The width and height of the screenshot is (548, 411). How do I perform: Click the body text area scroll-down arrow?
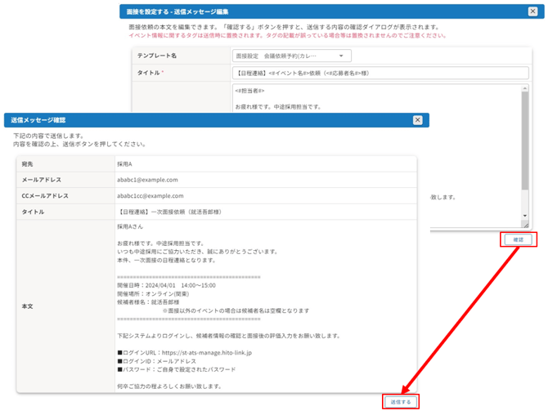click(x=525, y=217)
